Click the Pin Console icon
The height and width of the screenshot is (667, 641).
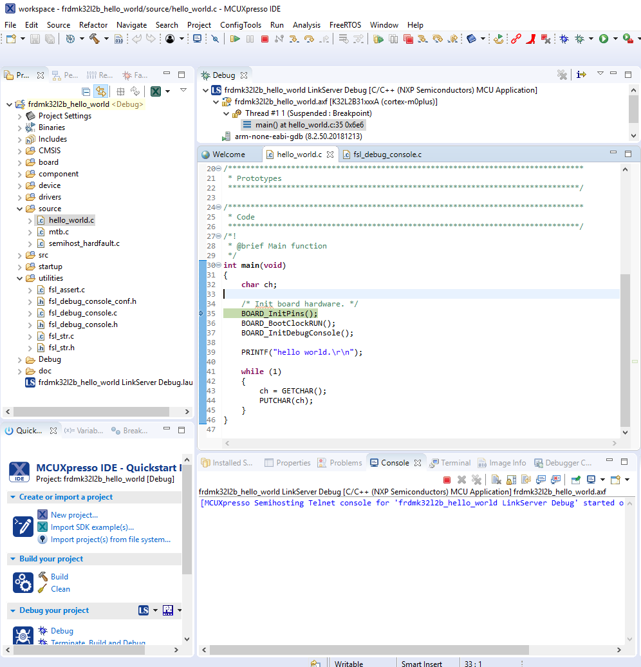(x=575, y=480)
